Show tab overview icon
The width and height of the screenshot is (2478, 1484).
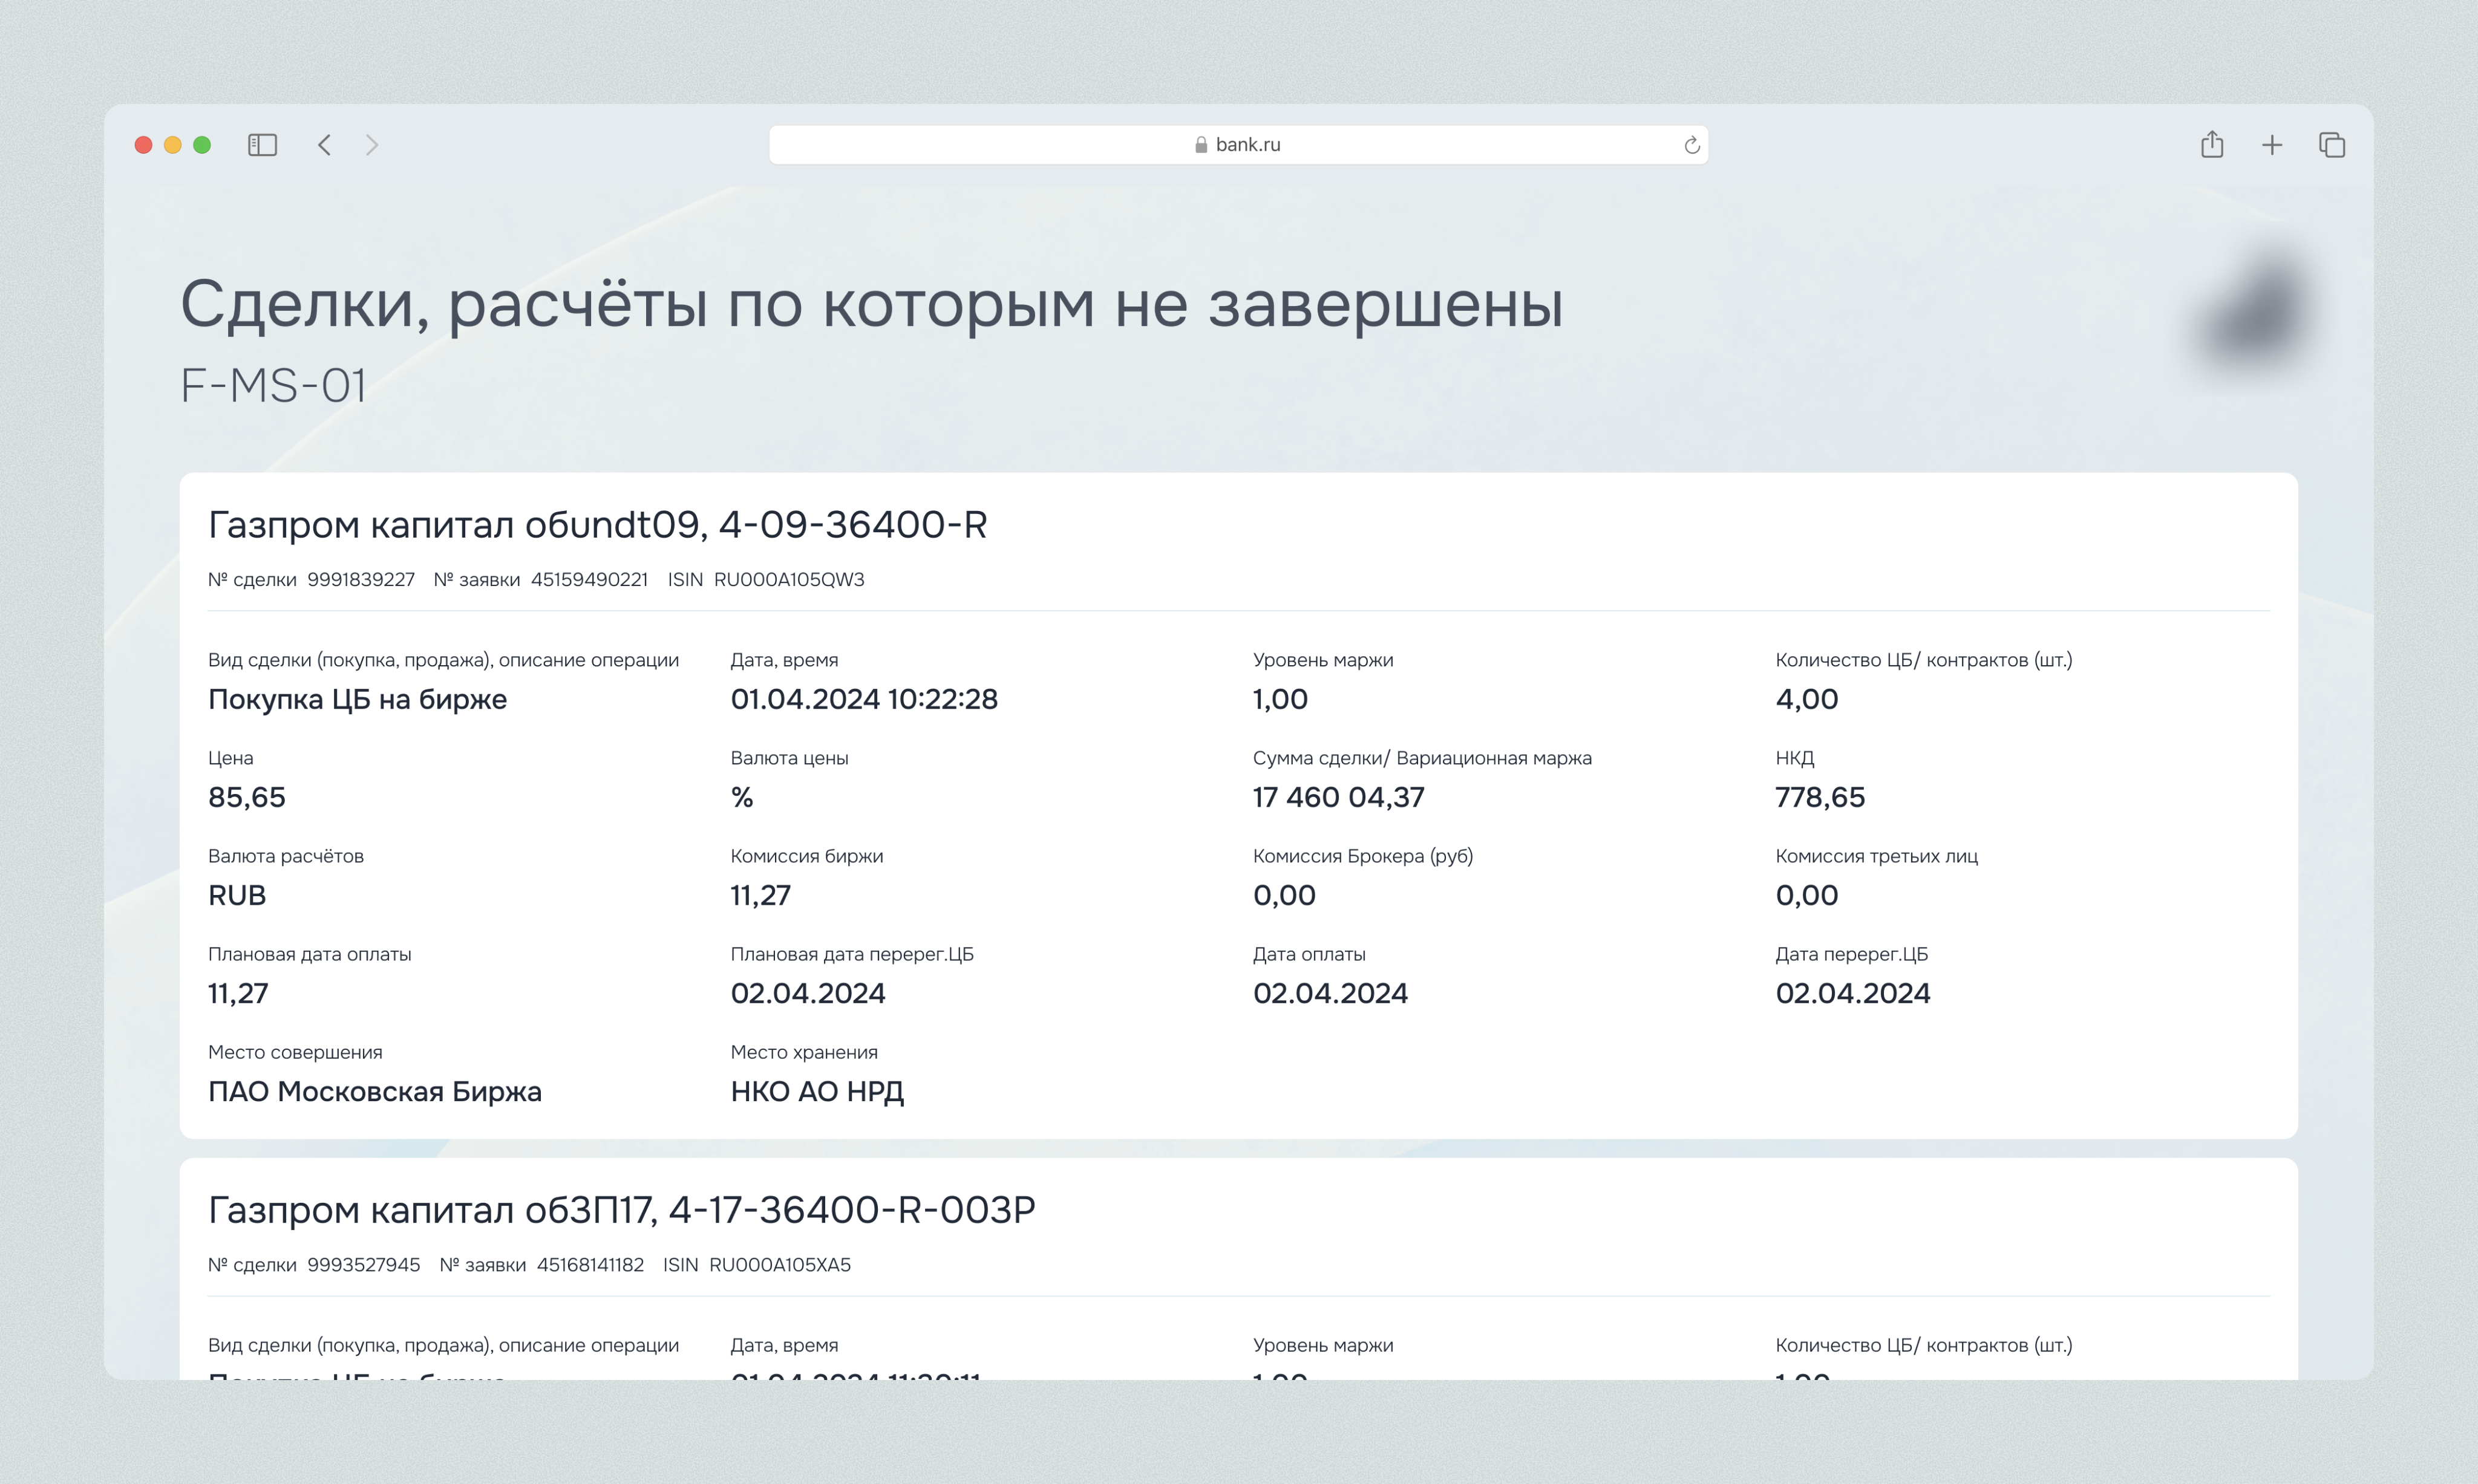(2332, 145)
